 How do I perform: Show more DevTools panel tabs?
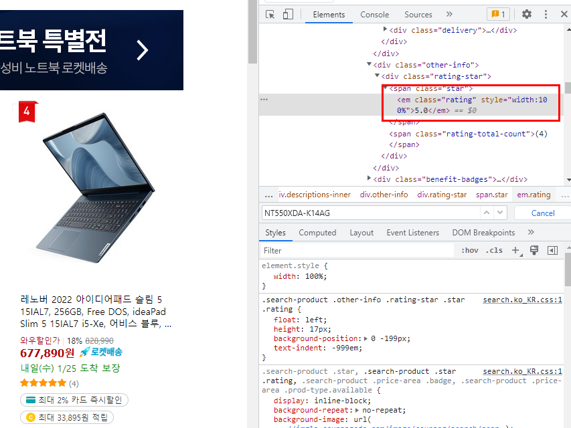tap(449, 14)
